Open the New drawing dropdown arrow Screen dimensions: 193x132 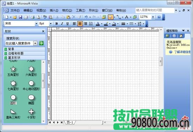click(11, 17)
